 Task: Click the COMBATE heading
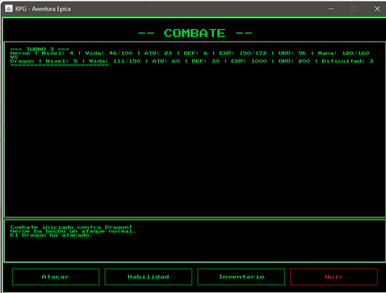point(195,33)
